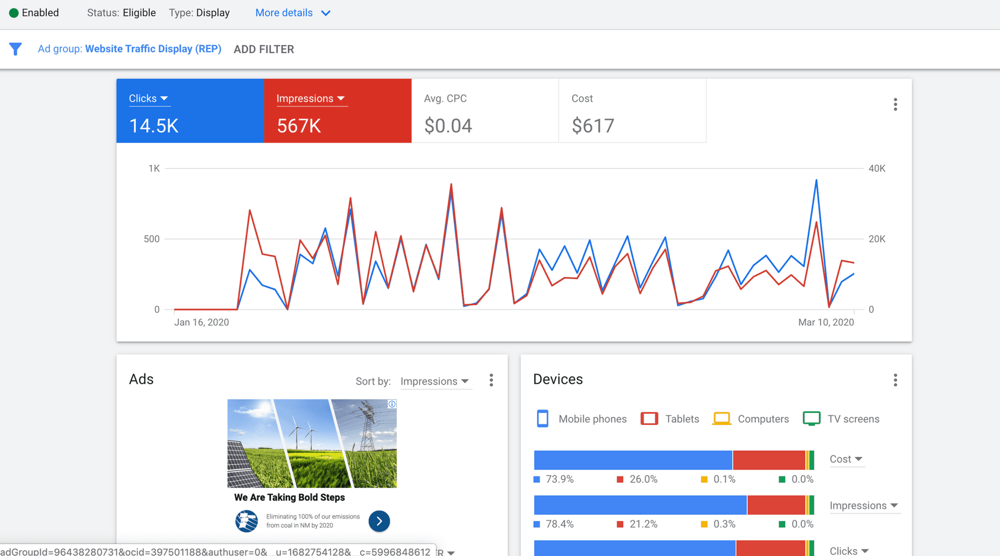The height and width of the screenshot is (556, 1000).
Task: Click the green Enabled status dot
Action: coord(14,13)
